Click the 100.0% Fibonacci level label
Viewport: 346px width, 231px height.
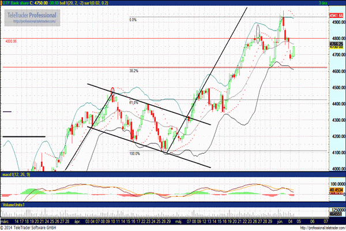point(134,154)
